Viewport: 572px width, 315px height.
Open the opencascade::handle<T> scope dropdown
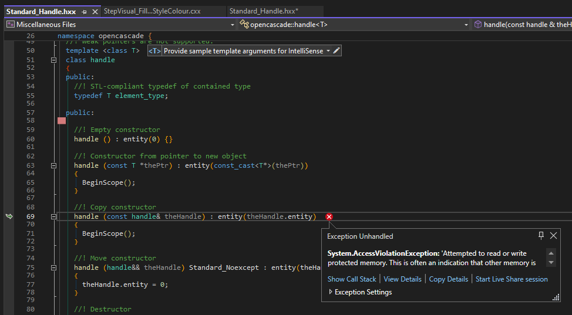[x=466, y=25]
